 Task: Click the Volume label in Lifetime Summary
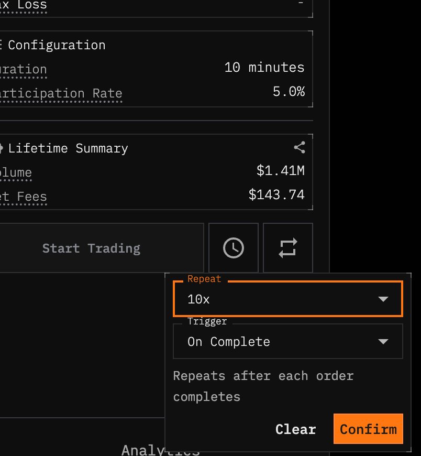[x=16, y=172]
